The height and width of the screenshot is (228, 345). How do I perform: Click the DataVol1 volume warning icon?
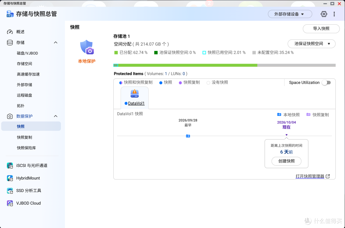click(134, 94)
